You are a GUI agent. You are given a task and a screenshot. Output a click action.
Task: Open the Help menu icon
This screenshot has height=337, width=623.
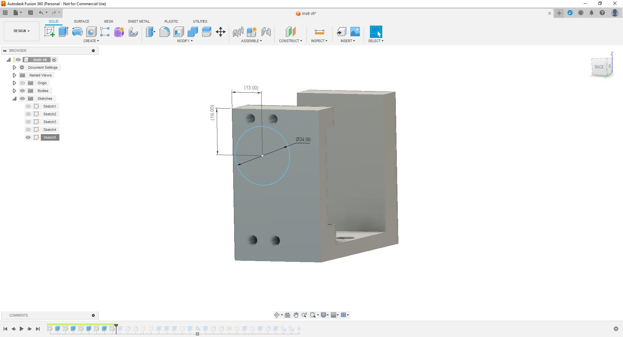click(602, 13)
